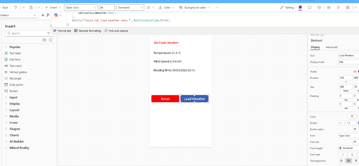Save the app using the disk icon
This screenshot has width=359, height=166.
click(x=348, y=7)
